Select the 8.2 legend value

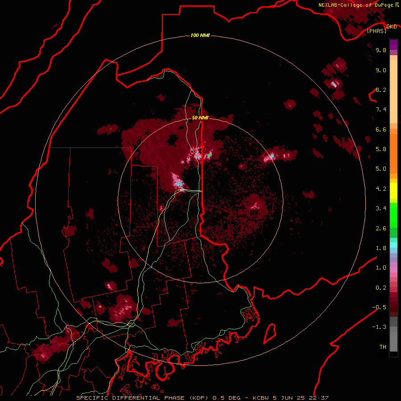(x=381, y=90)
